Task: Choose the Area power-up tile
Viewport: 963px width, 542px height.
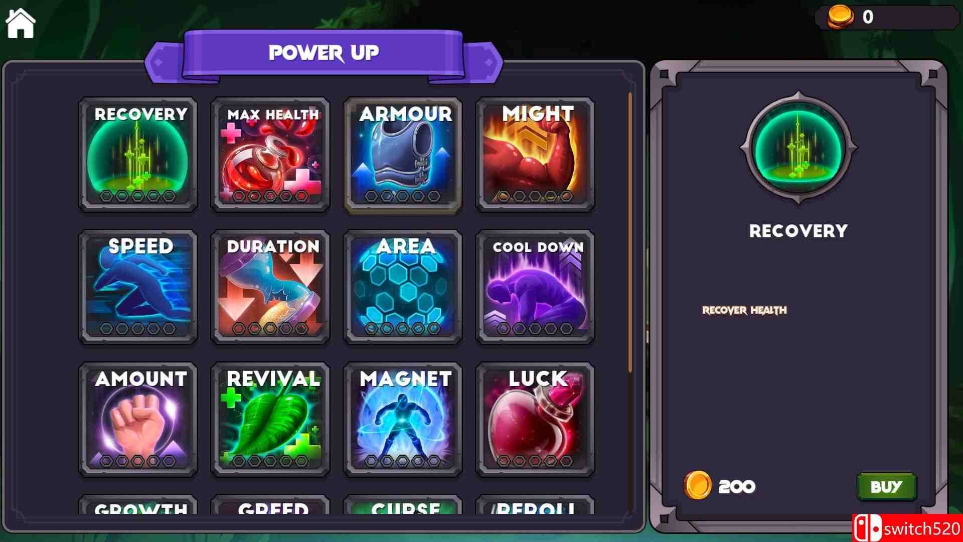Action: click(403, 287)
